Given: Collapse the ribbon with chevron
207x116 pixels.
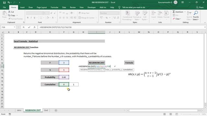Looking at the screenshot, I should click(x=205, y=23).
